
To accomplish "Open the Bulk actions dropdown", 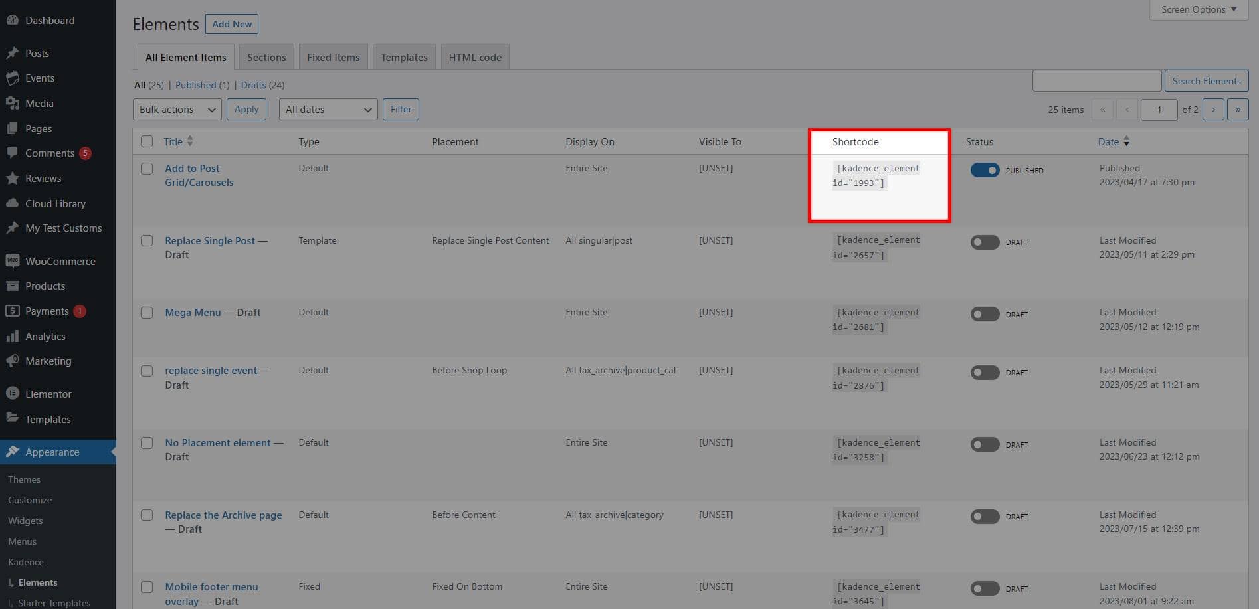I will (177, 109).
